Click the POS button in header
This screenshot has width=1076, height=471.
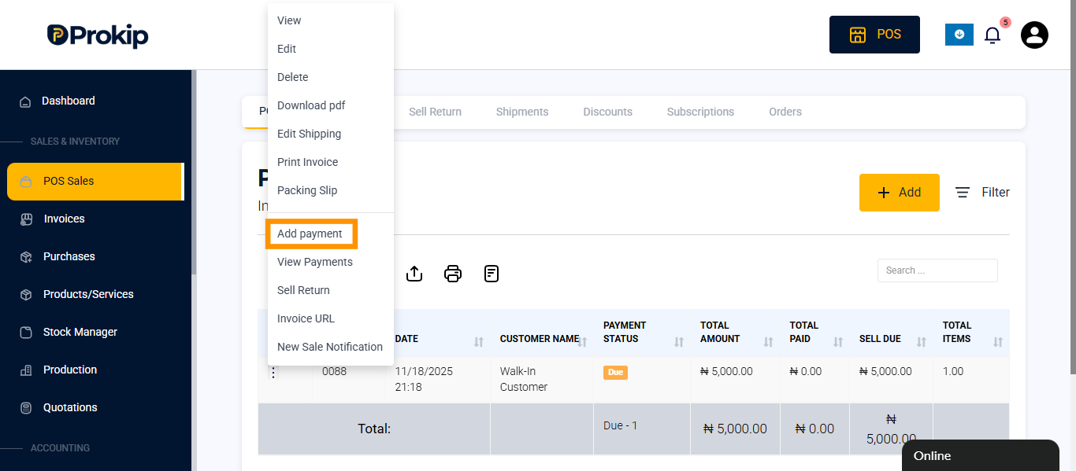pos(874,35)
